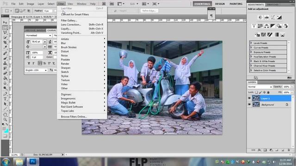The height and width of the screenshot is (166, 296).
Task: Toggle lock position in Layers panel
Action: 264,92
